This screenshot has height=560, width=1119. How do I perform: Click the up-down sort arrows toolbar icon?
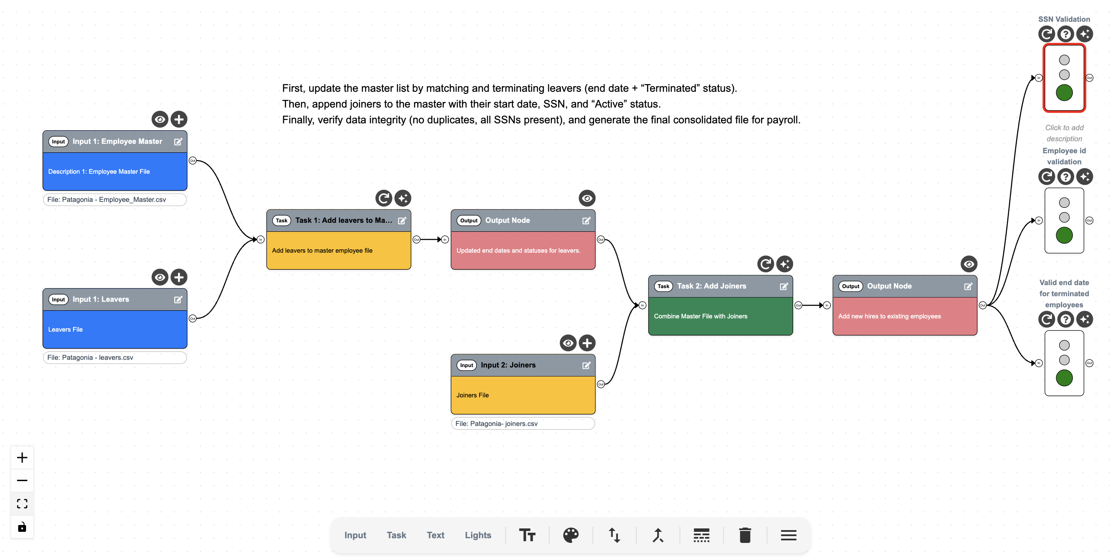(x=614, y=535)
